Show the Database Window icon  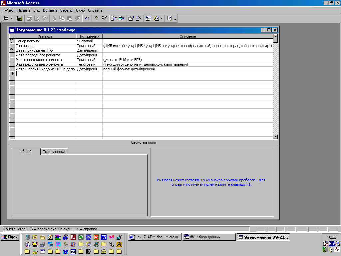pos(148,19)
